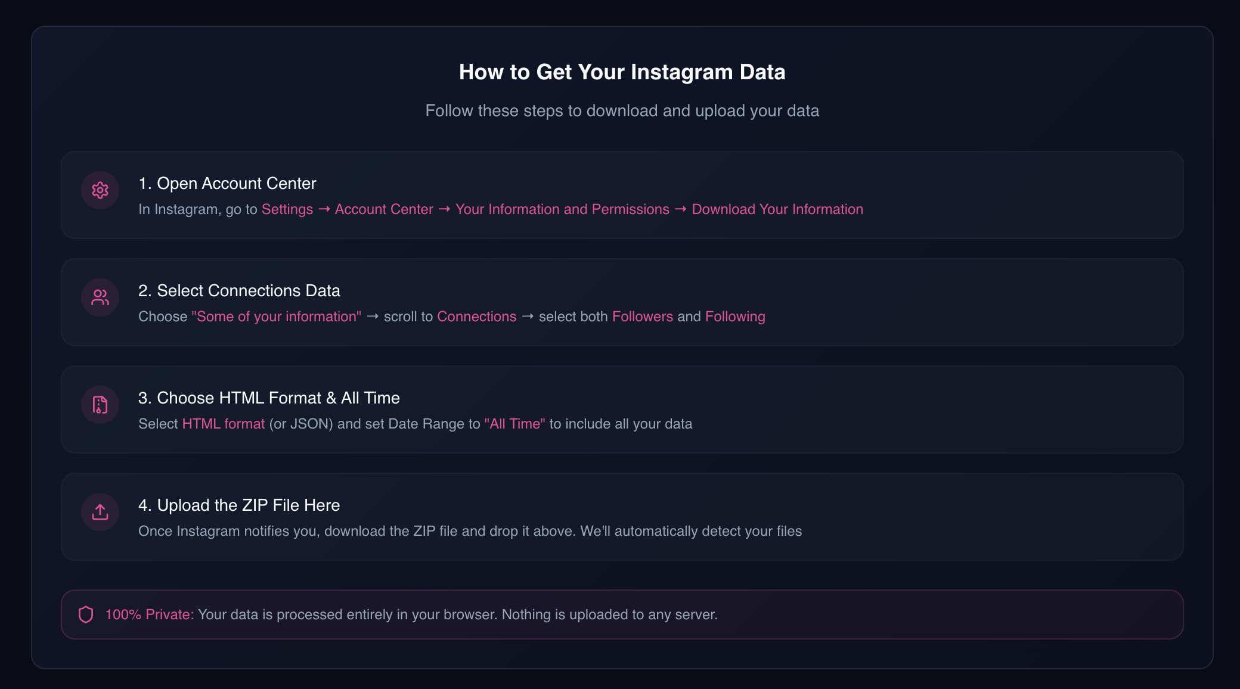Click the Some of your information text

point(276,316)
